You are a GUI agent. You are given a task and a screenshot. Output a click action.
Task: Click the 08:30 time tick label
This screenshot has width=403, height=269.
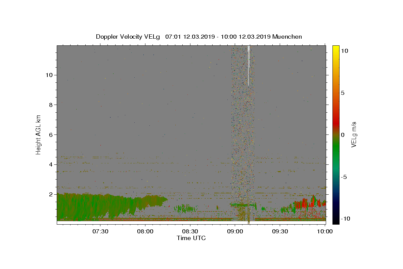click(x=190, y=231)
